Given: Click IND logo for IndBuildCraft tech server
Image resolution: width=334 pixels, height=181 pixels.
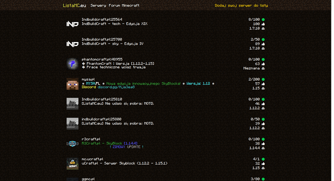Looking at the screenshot, I should (x=73, y=24).
